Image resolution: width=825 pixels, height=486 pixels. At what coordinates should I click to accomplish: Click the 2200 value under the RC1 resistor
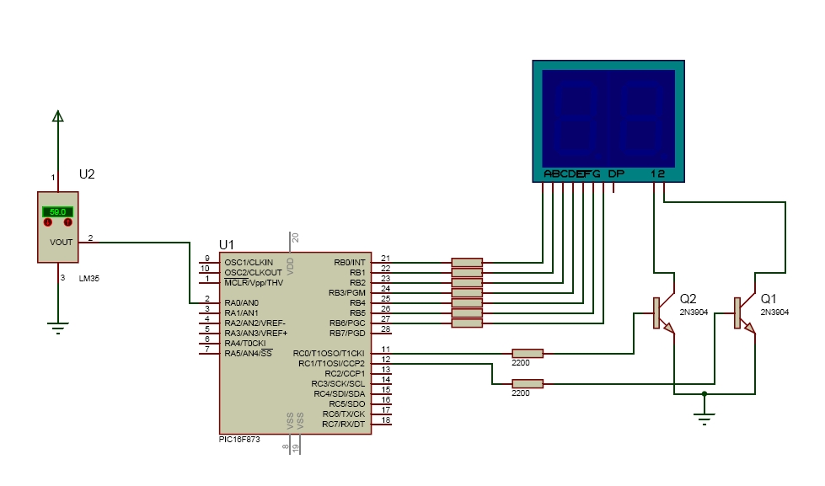520,393
